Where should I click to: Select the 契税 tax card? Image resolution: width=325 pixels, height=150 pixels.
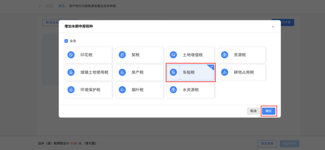[139, 55]
